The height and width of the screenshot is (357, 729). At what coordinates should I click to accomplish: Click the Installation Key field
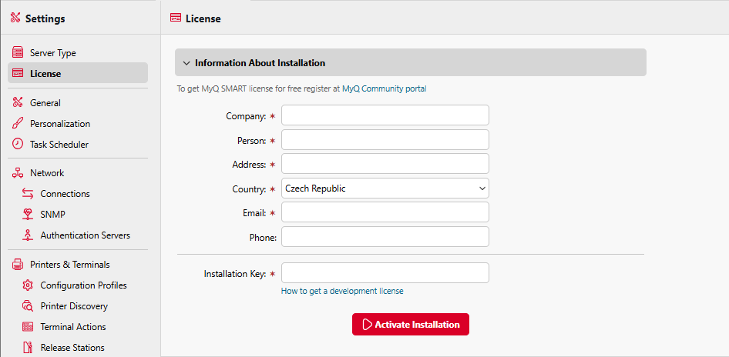coord(385,273)
